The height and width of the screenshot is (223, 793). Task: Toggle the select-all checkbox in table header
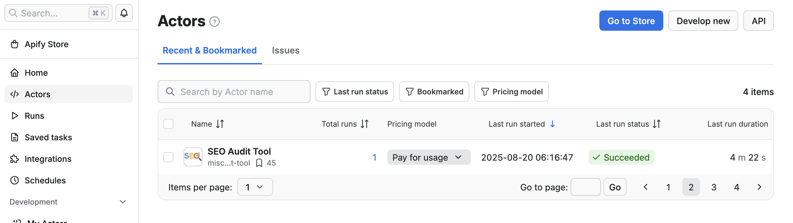pos(168,124)
